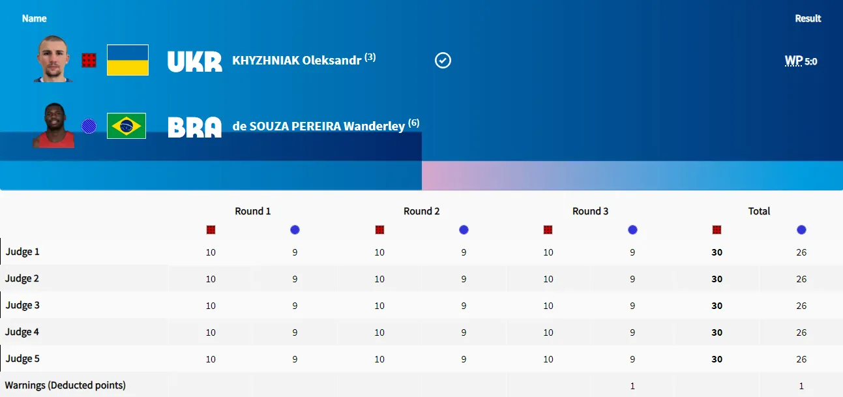Open de Souza Pereira's athlete photo

[53, 125]
